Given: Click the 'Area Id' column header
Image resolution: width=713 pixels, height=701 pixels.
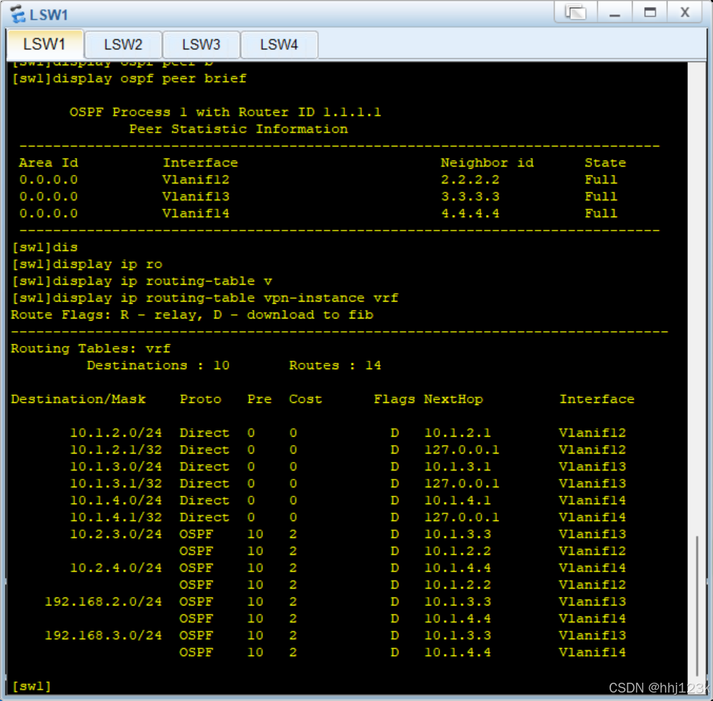Looking at the screenshot, I should tap(49, 162).
